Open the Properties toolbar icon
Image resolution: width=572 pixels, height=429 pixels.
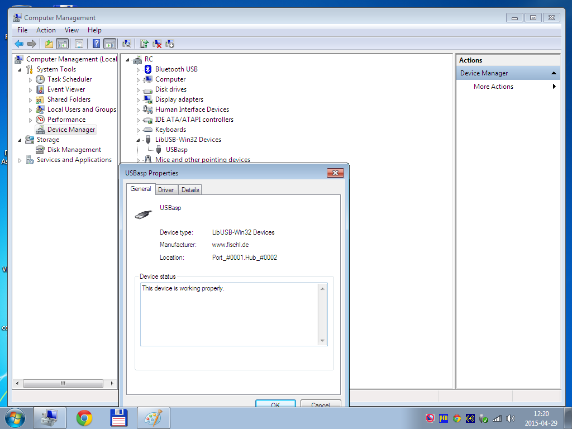click(x=79, y=44)
